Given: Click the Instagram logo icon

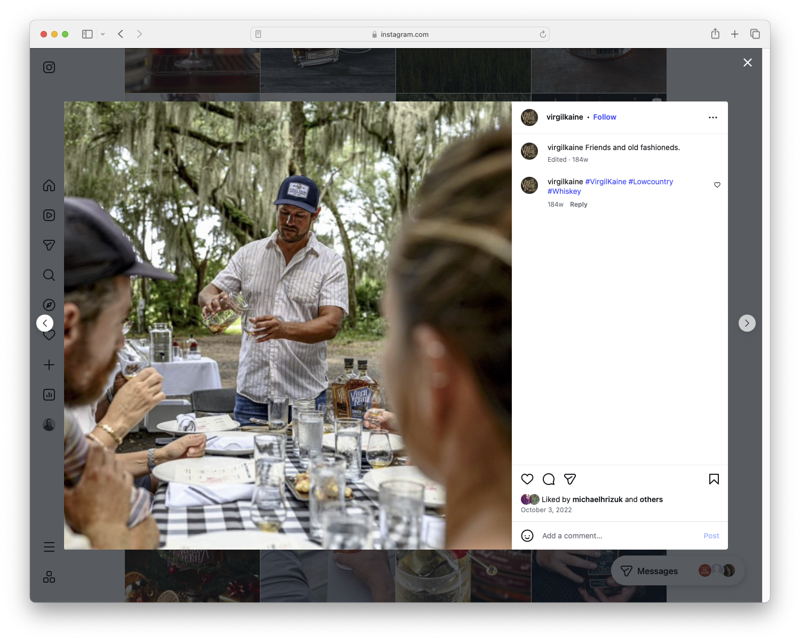Looking at the screenshot, I should (49, 67).
